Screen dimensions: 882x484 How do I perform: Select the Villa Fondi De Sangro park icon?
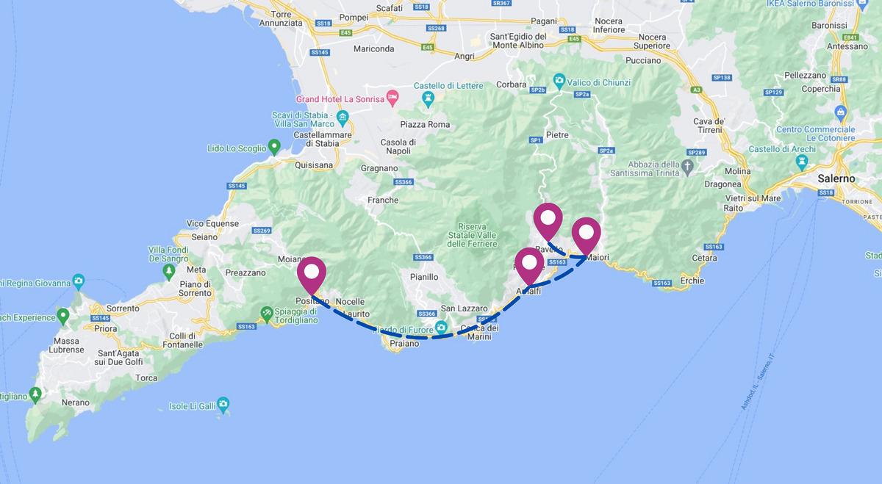click(169, 270)
